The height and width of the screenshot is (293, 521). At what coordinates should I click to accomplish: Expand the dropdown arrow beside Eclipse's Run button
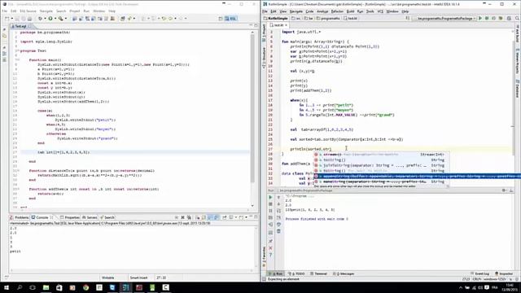(55, 19)
